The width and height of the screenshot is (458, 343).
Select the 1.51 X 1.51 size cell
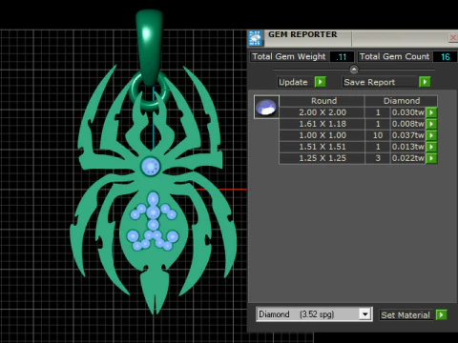click(x=323, y=147)
